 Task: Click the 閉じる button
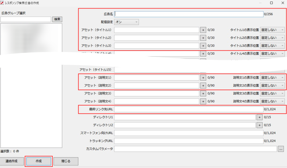click(66, 161)
